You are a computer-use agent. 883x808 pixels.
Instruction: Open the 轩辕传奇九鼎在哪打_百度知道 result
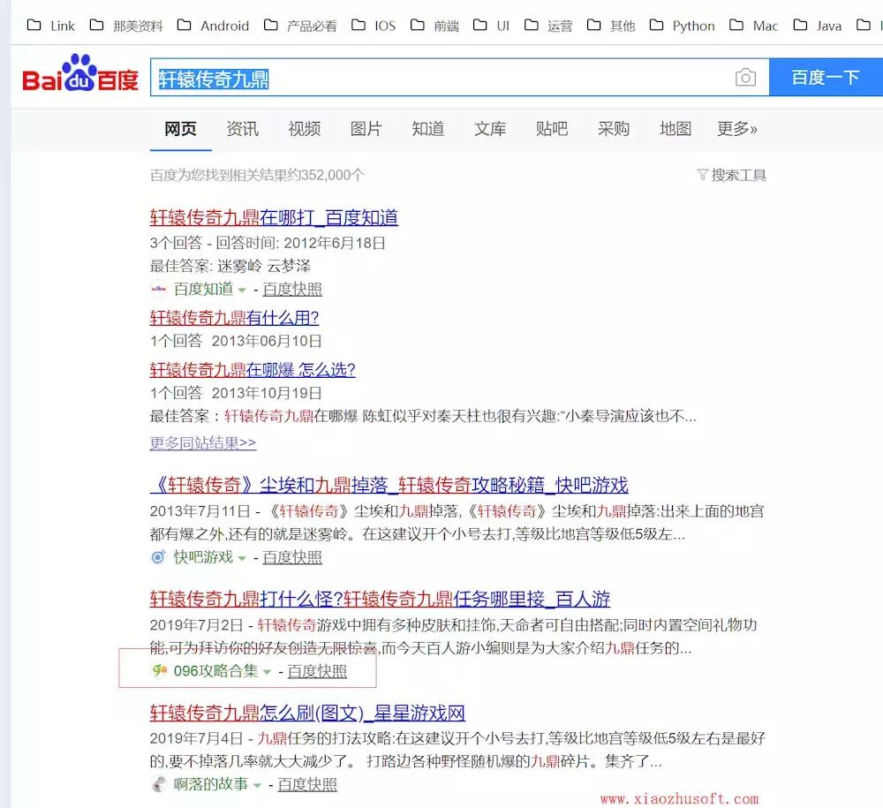(274, 219)
